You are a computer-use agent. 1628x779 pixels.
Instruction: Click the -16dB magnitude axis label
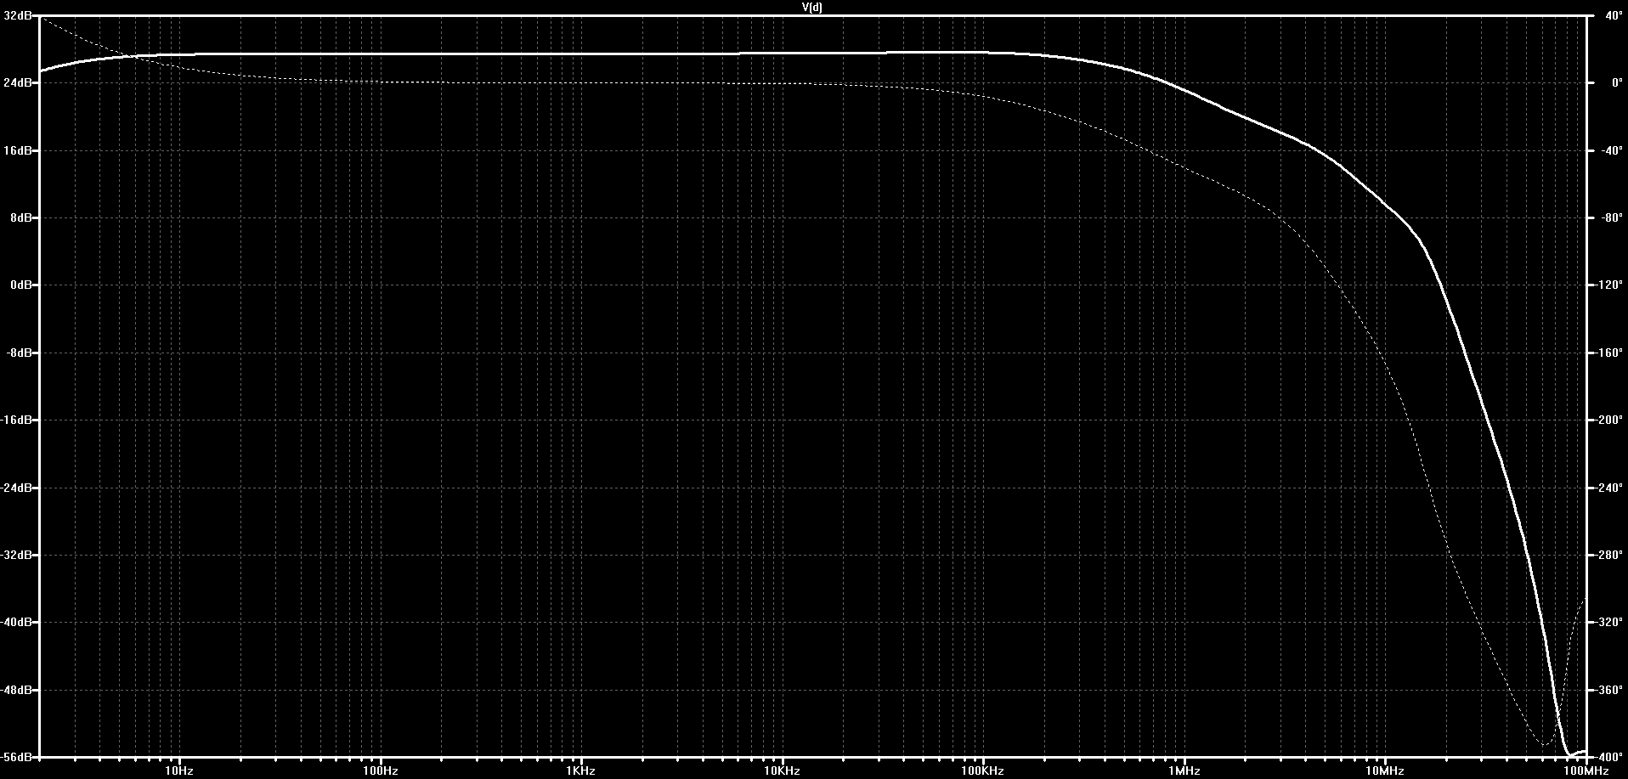coord(18,421)
